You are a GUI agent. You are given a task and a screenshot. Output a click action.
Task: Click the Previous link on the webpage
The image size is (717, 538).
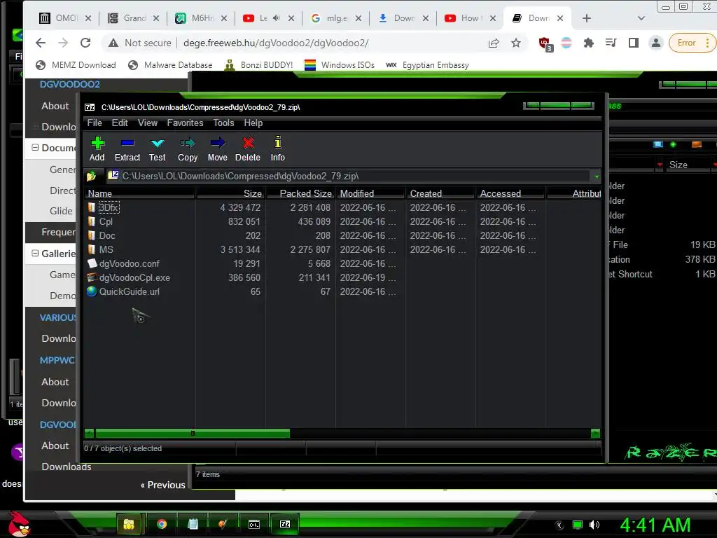[162, 485]
